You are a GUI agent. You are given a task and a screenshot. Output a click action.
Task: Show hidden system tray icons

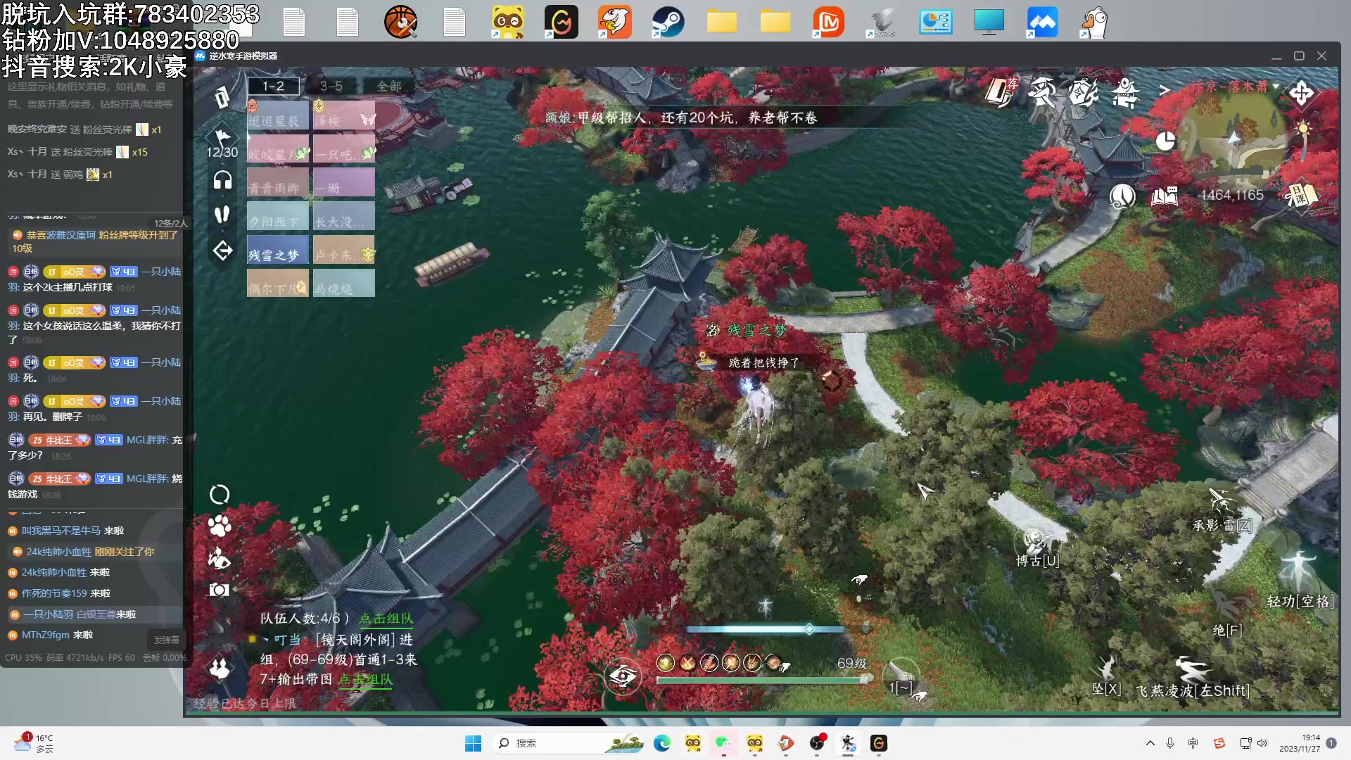(x=1150, y=743)
